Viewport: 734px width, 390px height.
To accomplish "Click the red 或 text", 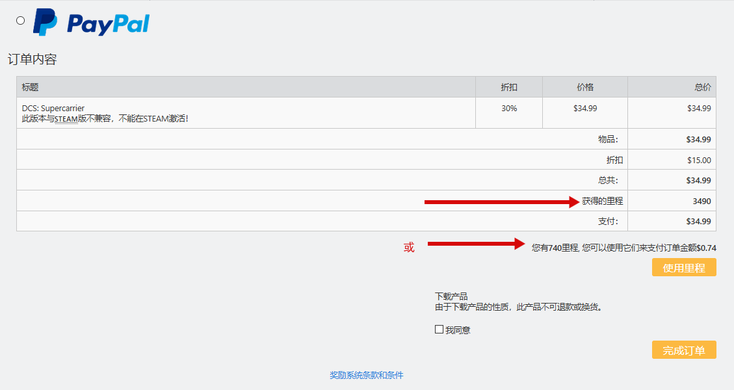I will tap(409, 248).
